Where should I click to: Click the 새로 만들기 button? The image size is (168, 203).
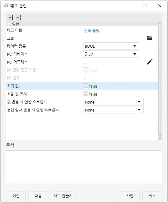pyautogui.click(x=63, y=195)
